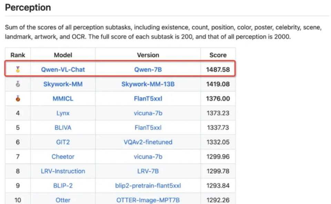Click the BLIVA model link
This screenshot has width=331, height=204.
(63, 127)
